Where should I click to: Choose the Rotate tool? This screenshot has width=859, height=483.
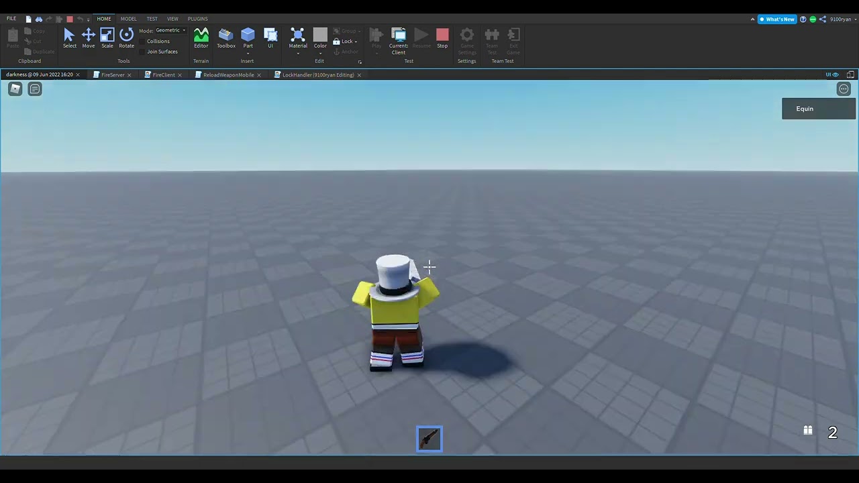coord(126,38)
